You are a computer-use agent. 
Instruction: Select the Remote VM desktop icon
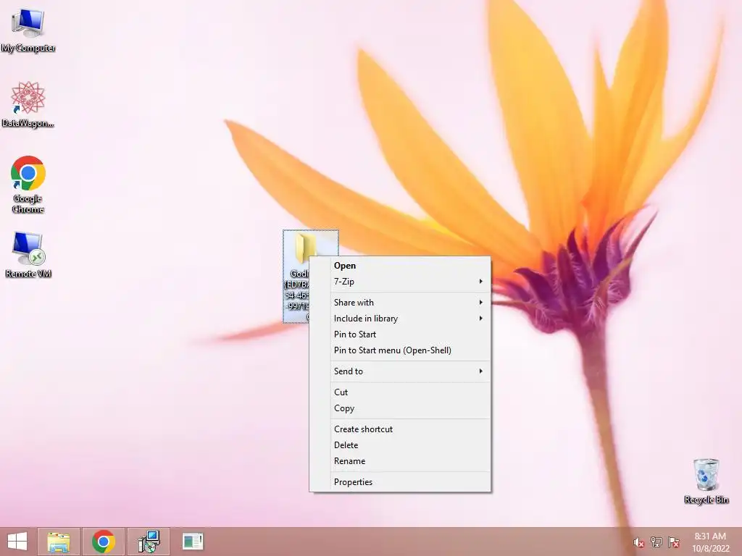[x=28, y=254]
